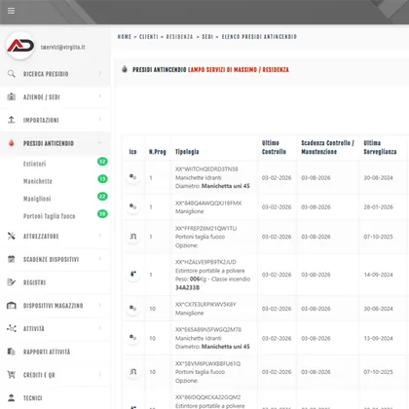This screenshot has height=409, width=409.
Task: Expand Ricerca Presidio chevron
Action: click(x=100, y=73)
